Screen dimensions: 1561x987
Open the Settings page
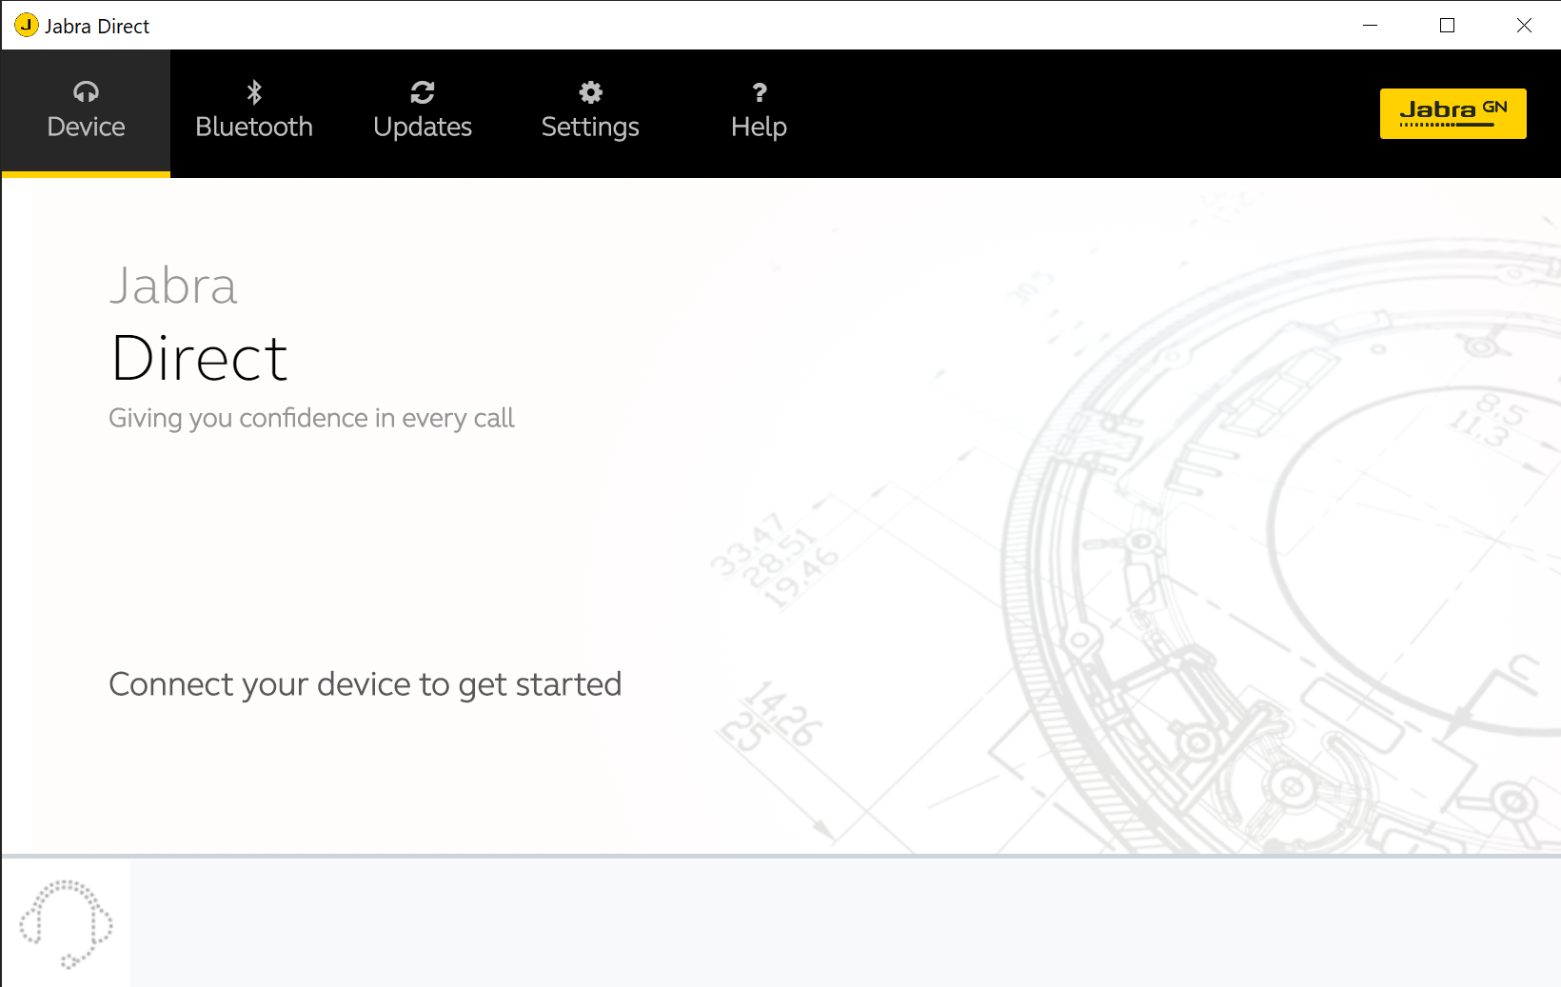click(x=590, y=126)
